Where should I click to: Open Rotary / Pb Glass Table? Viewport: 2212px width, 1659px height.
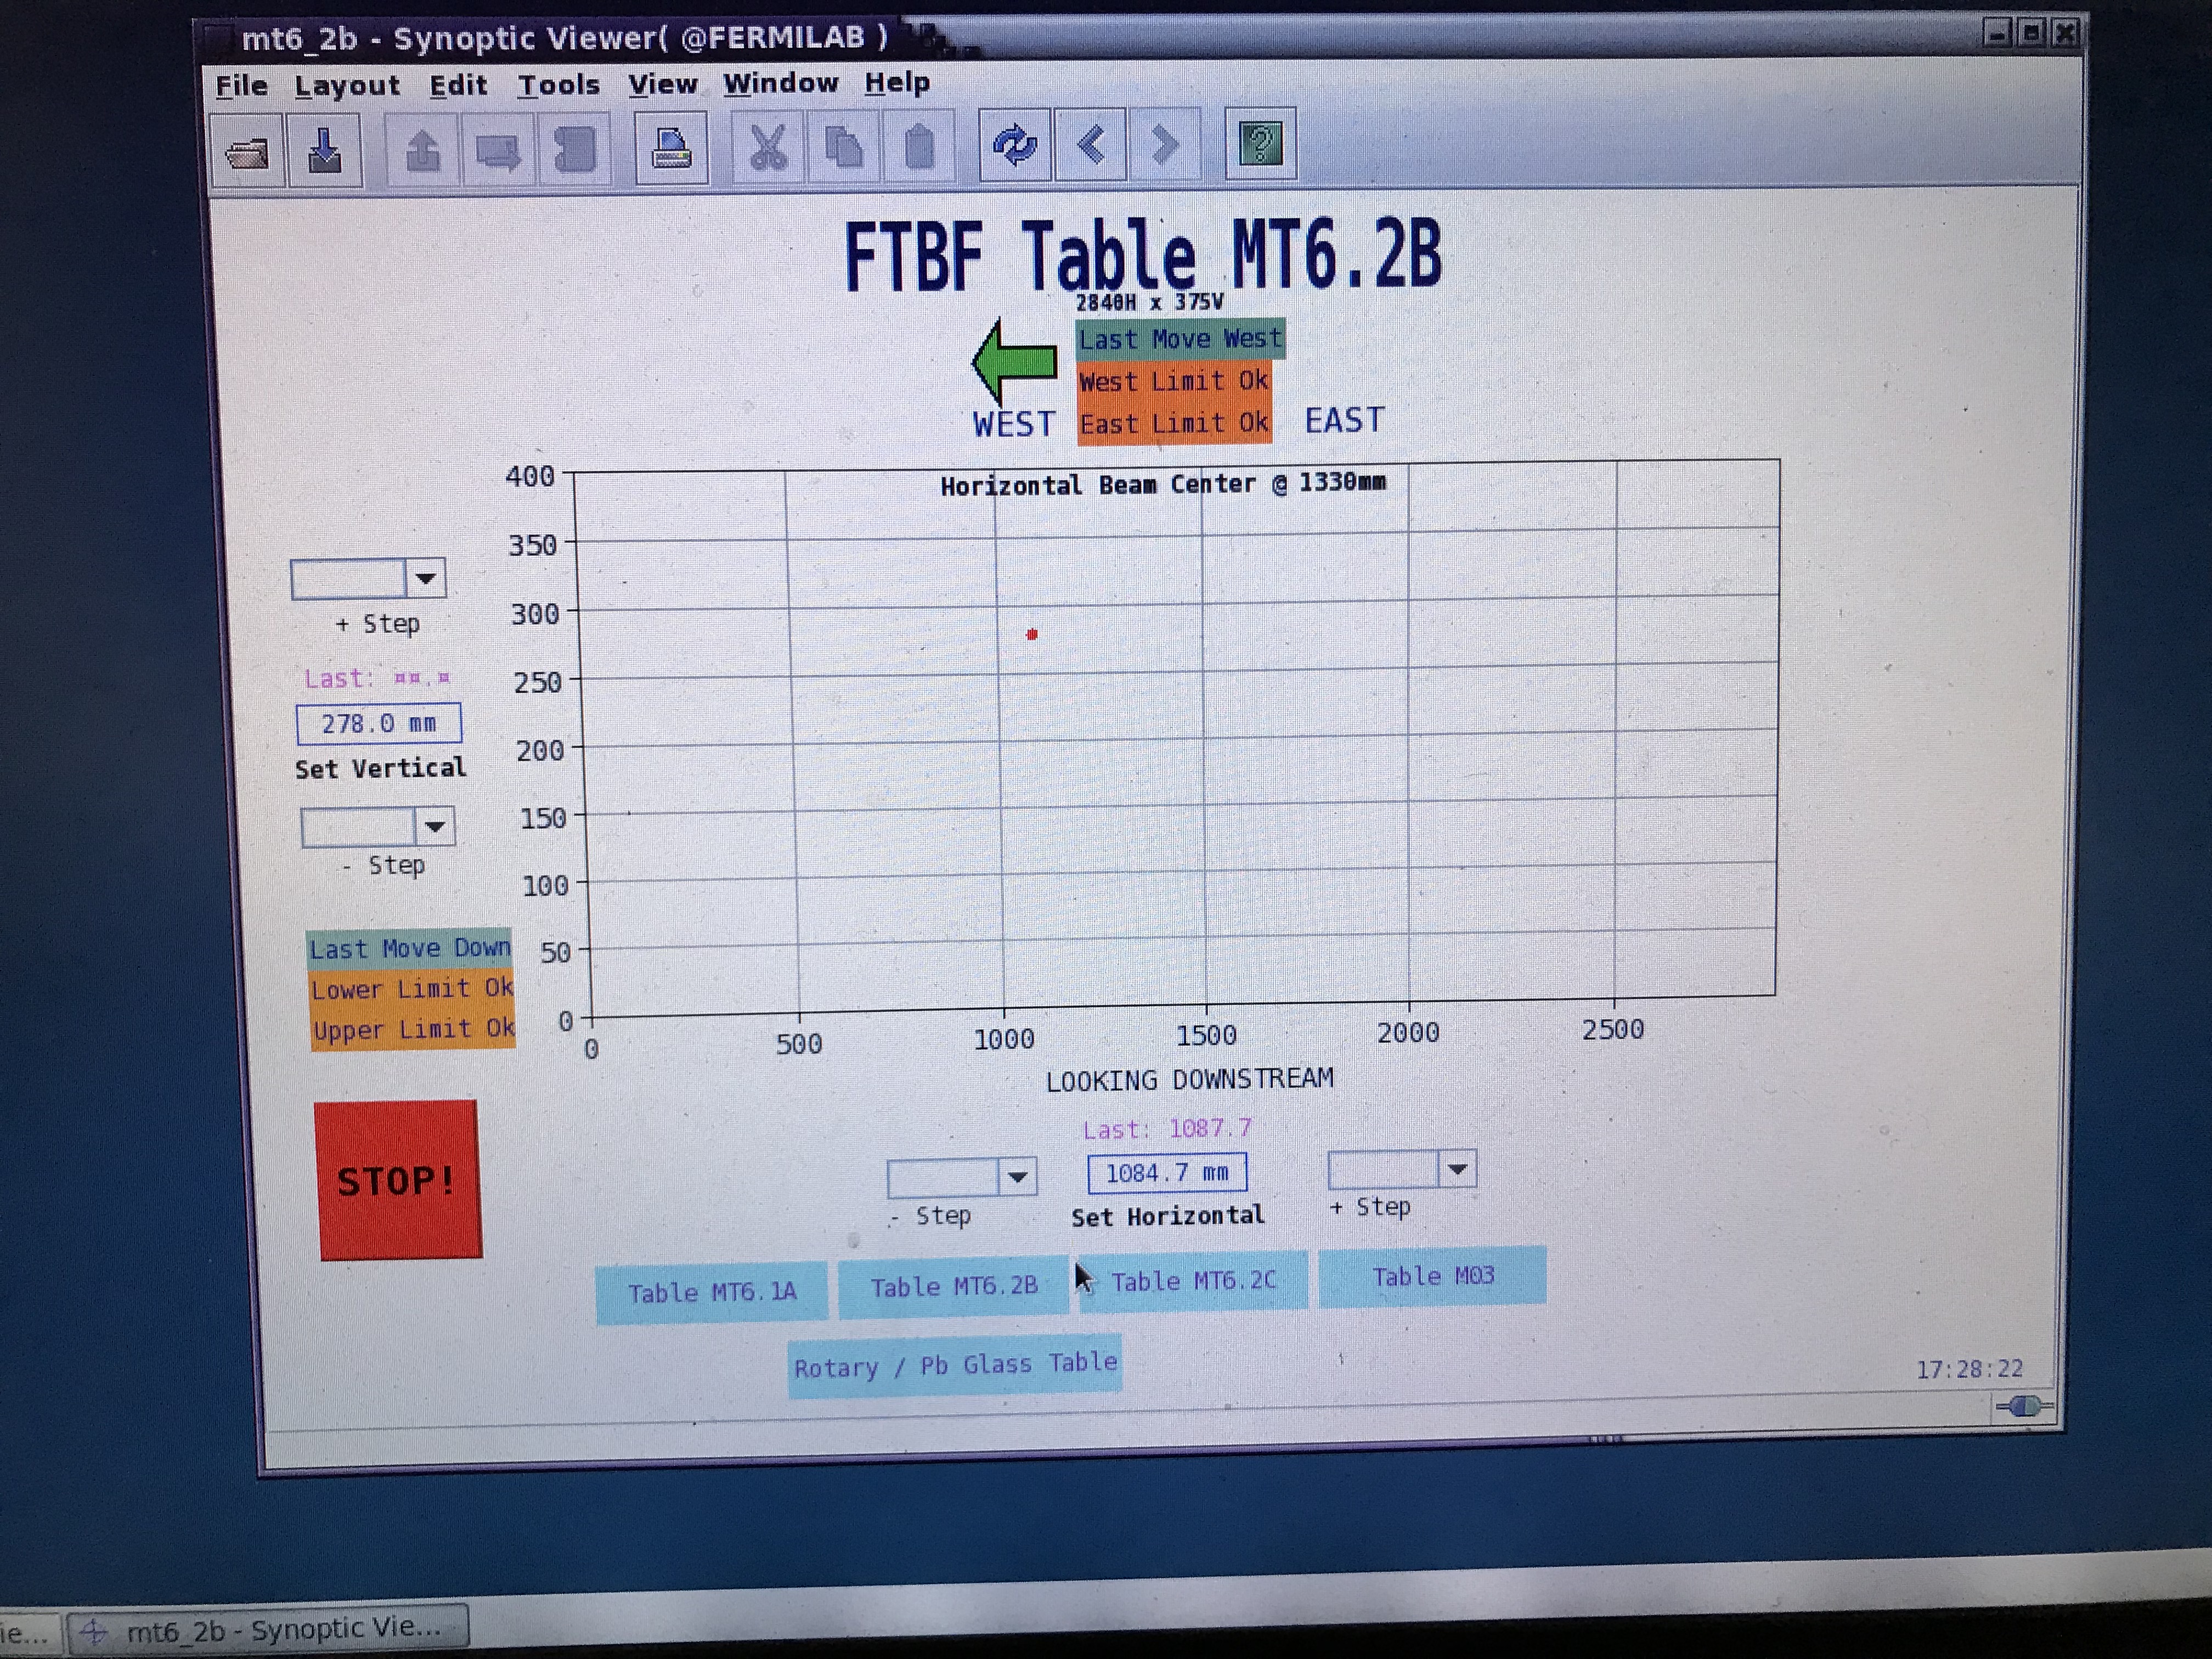pos(955,1366)
